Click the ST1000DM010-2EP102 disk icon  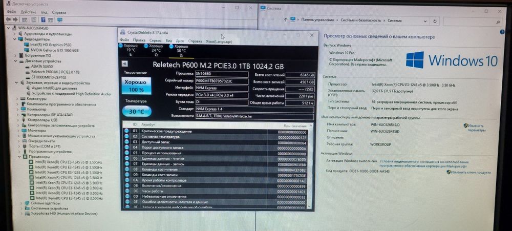click(x=28, y=77)
